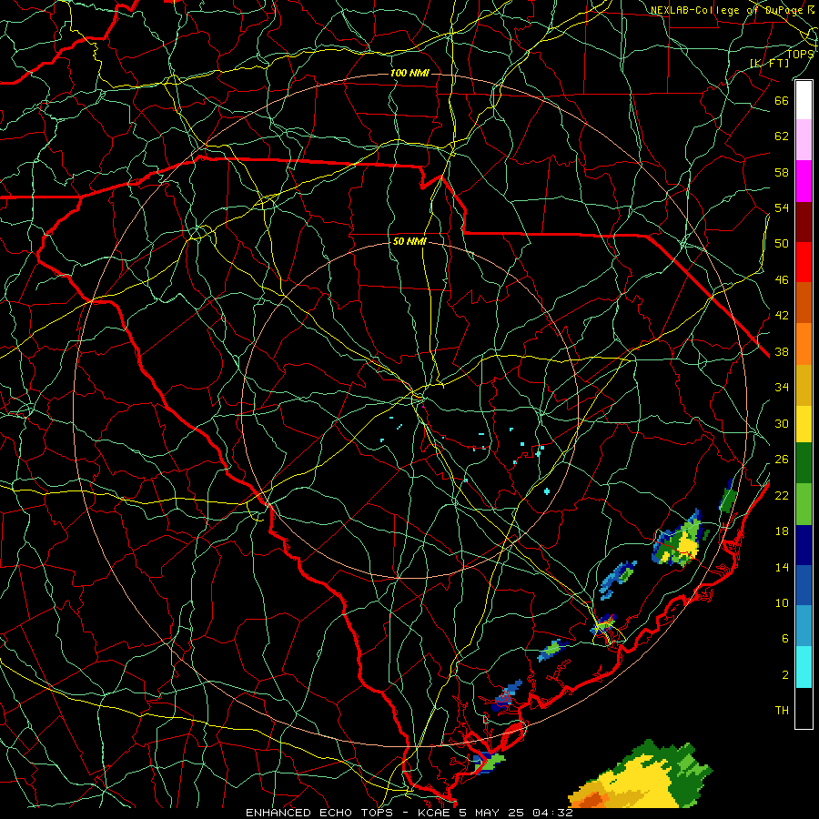Click the '22' legend value
The image size is (819, 819).
click(782, 495)
